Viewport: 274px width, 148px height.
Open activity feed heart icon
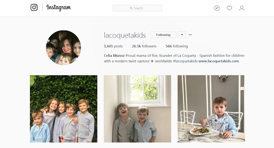click(x=229, y=8)
